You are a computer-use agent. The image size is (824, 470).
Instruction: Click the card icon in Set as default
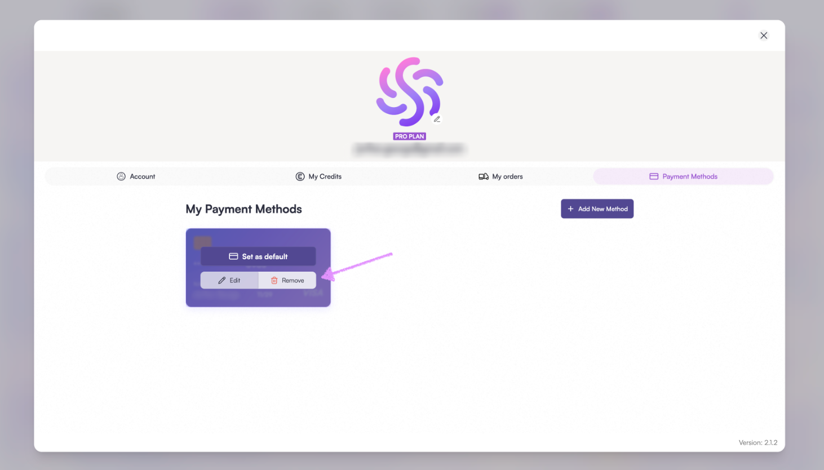(233, 256)
